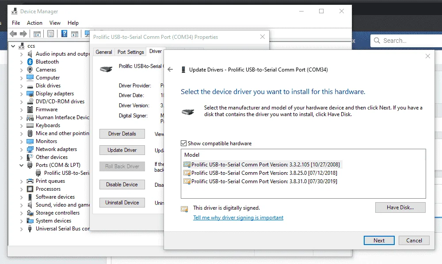Click the Disk drives icon in tree

pos(30,86)
